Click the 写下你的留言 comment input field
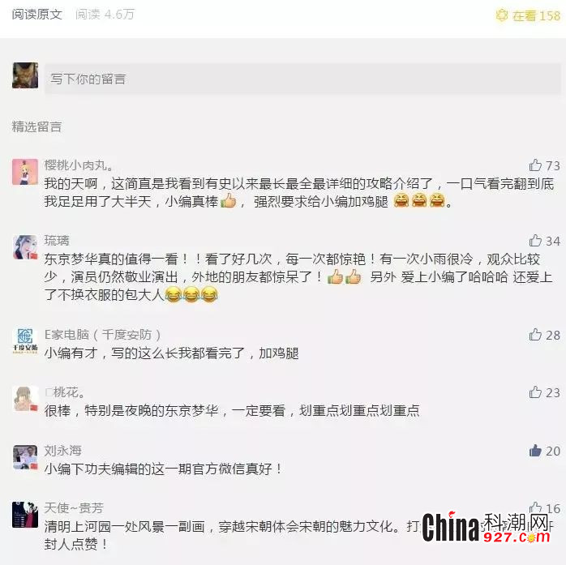 [302, 79]
